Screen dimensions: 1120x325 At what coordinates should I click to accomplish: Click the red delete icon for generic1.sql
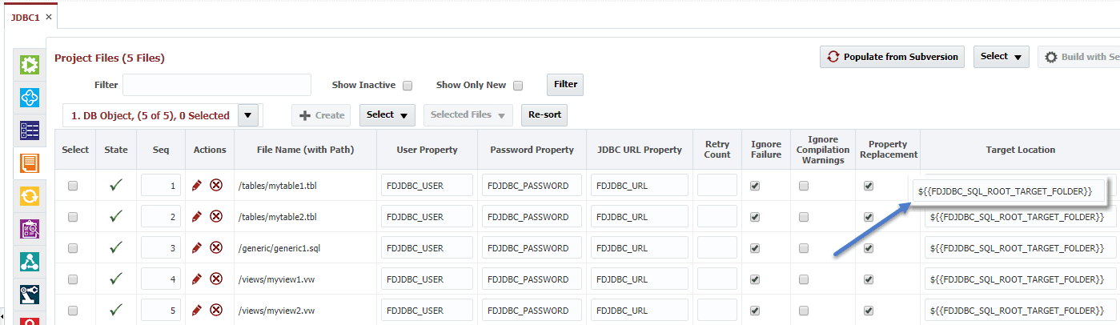click(216, 248)
